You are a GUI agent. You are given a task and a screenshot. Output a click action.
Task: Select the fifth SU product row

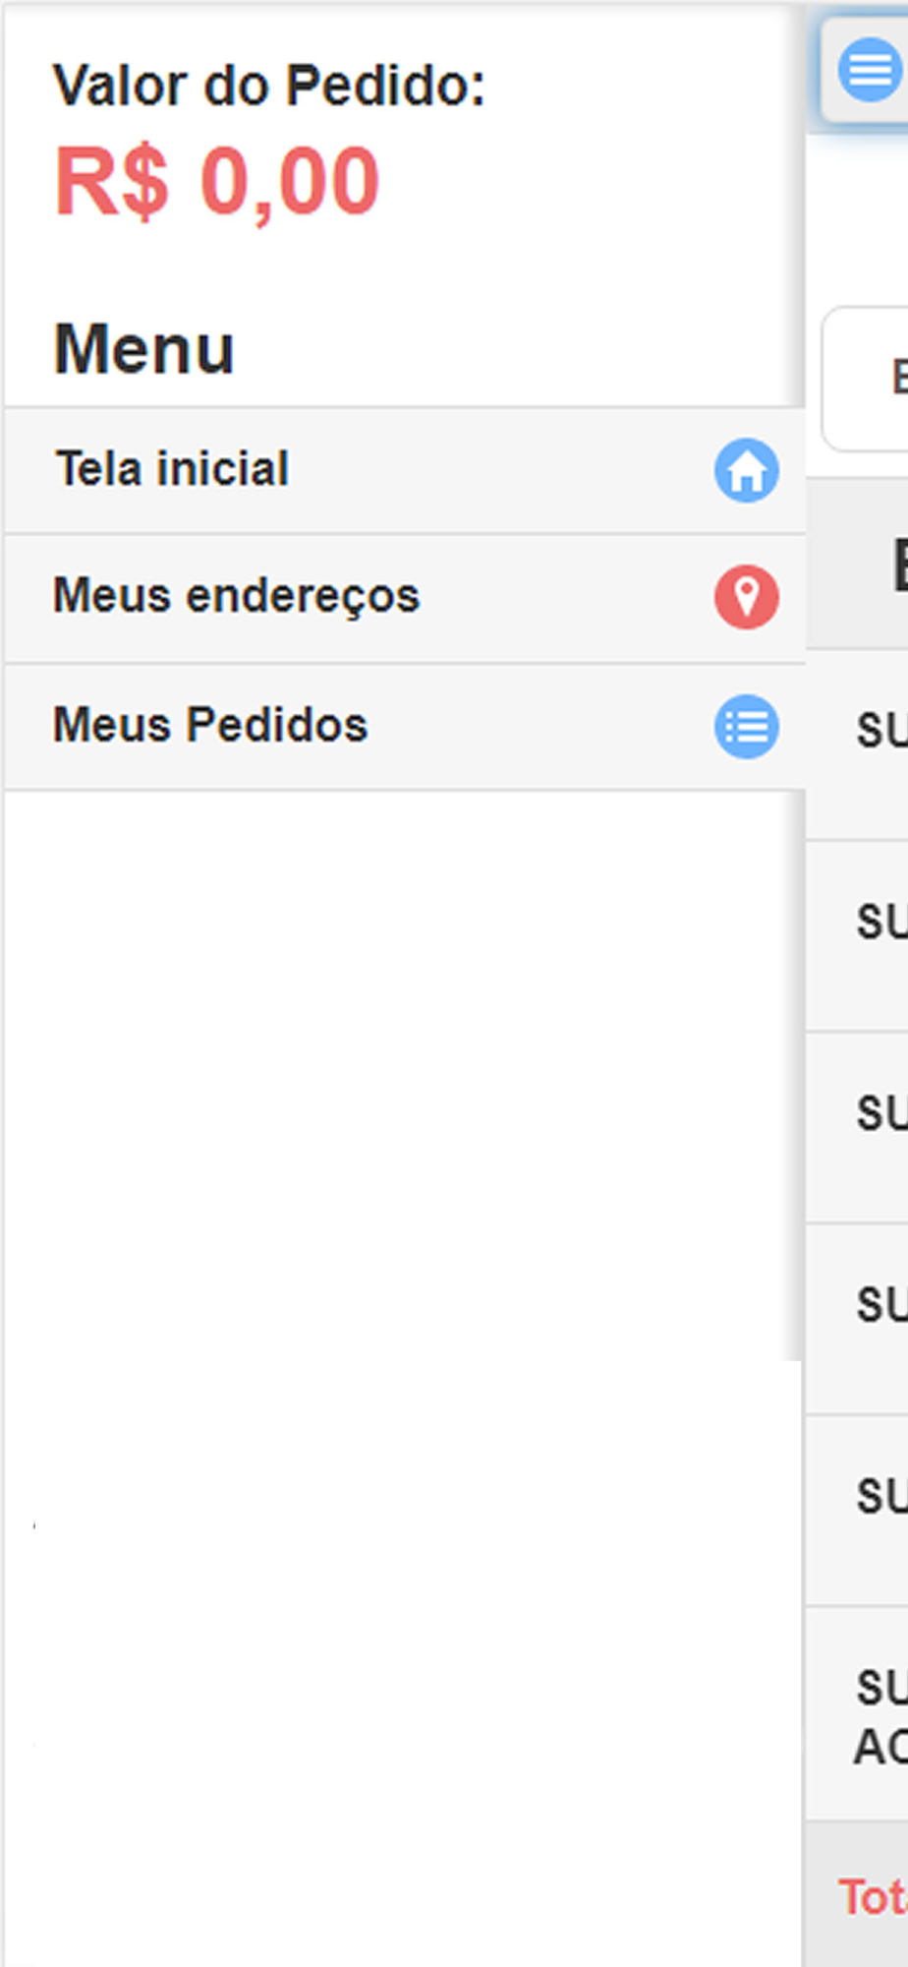click(x=857, y=1512)
